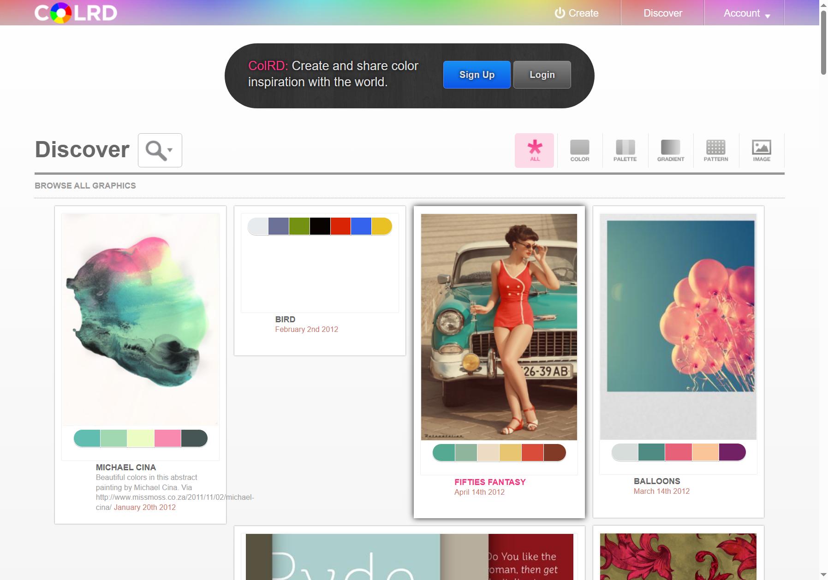828x580 pixels.
Task: Pick the red swatch in Bird palette
Action: pos(340,226)
